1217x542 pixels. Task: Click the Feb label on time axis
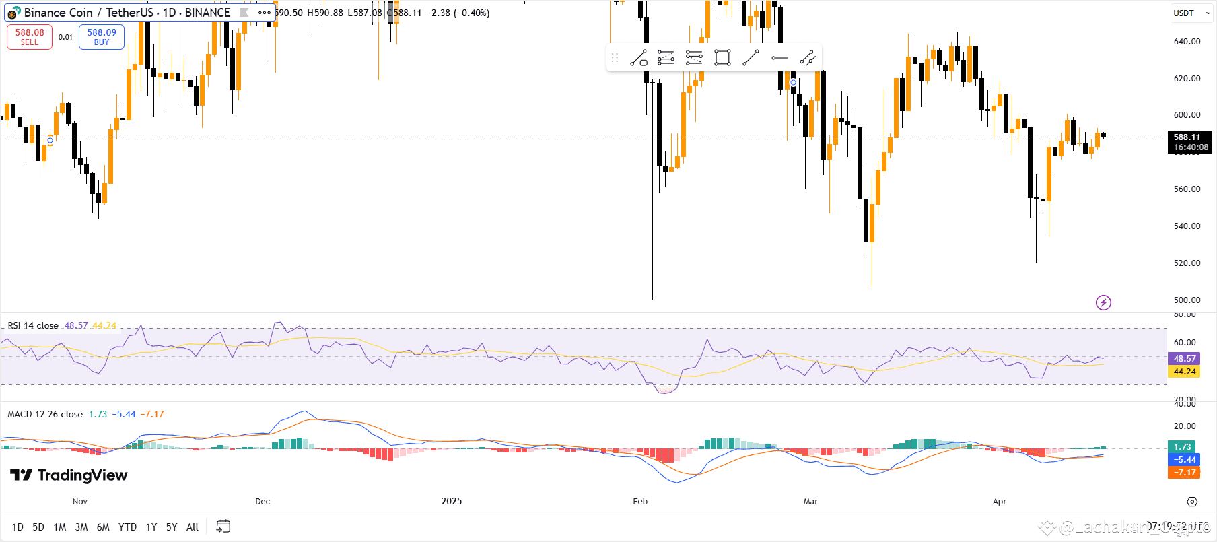(640, 502)
